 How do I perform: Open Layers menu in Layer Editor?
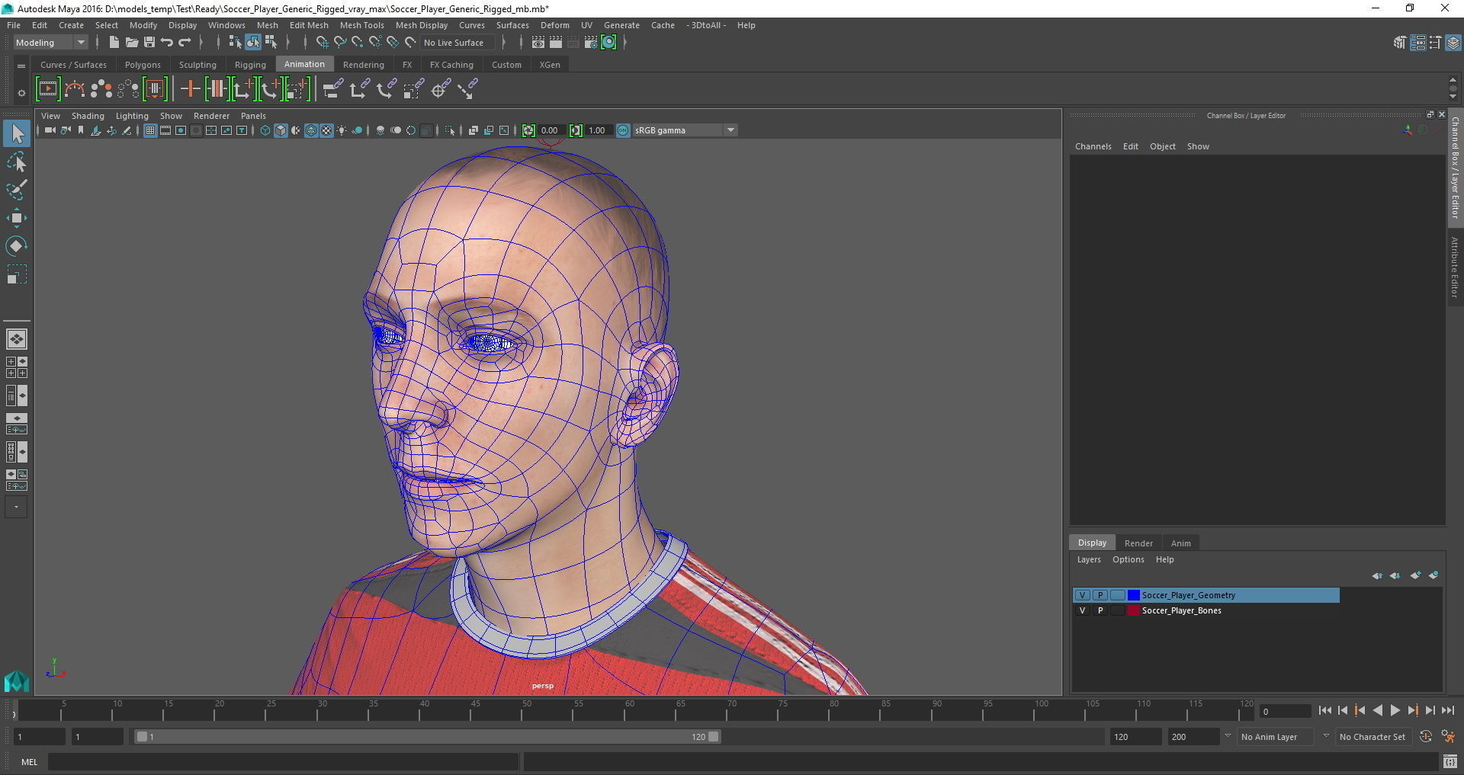1089,559
